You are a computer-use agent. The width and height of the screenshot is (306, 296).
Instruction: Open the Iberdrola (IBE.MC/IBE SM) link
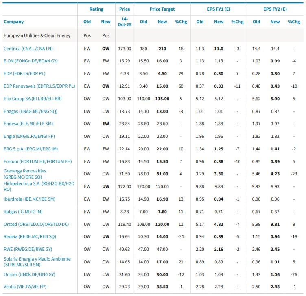[29, 199]
